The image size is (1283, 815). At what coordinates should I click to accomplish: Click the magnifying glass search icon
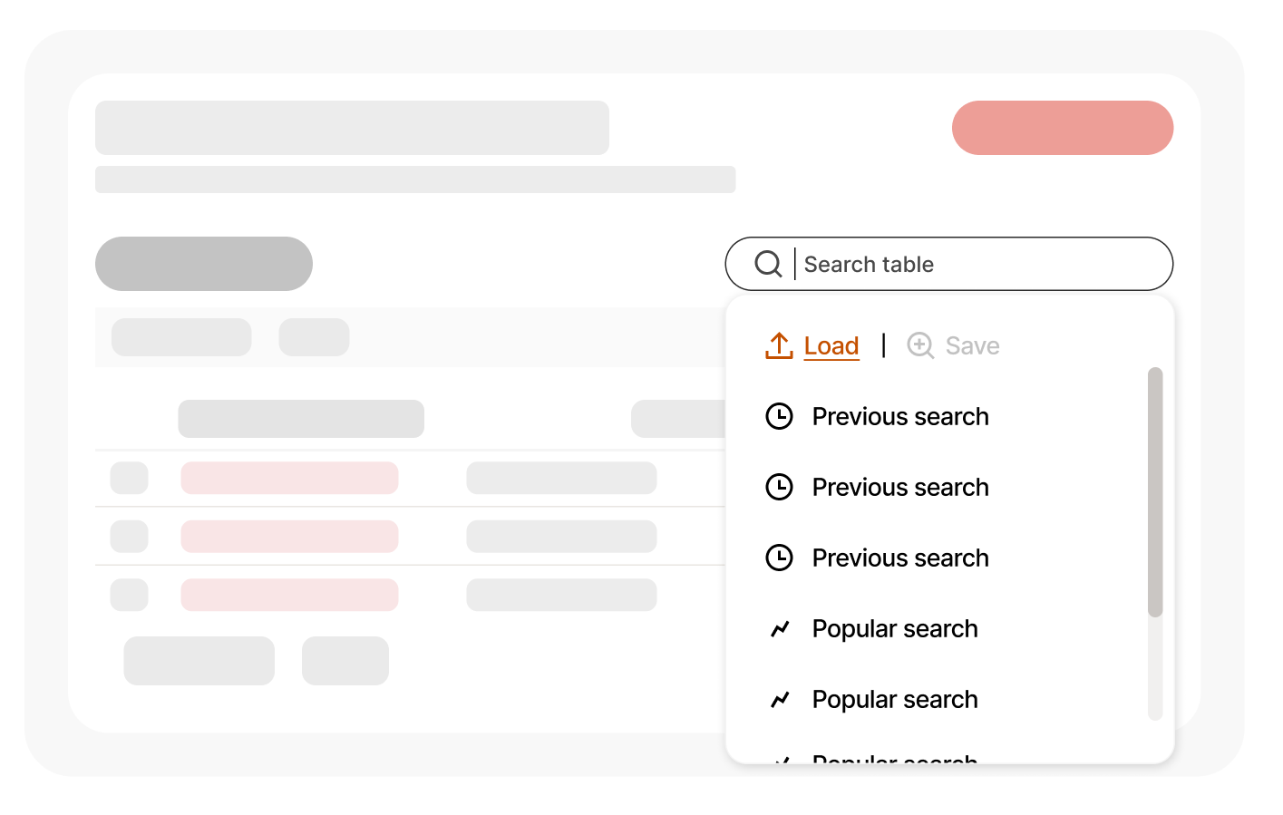(768, 264)
